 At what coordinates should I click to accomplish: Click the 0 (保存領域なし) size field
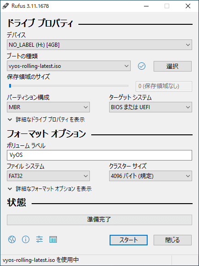[164, 86]
